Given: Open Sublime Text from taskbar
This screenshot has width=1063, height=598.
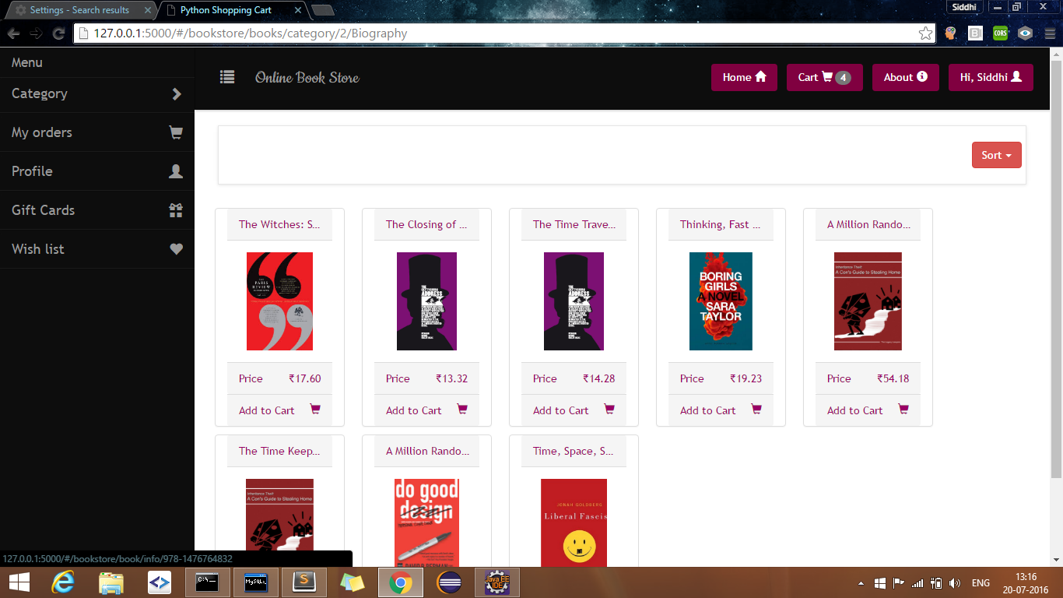Looking at the screenshot, I should (x=303, y=582).
